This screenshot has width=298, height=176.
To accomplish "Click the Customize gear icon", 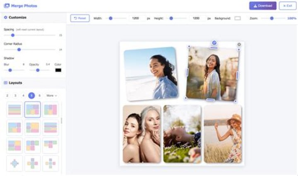I will click(x=5, y=17).
